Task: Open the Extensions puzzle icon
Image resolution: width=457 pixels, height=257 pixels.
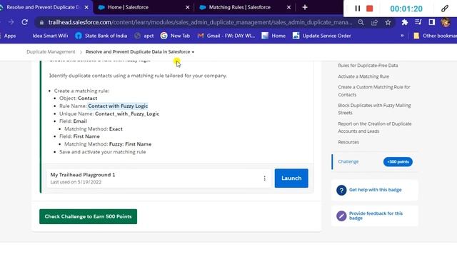Action: [405, 22]
